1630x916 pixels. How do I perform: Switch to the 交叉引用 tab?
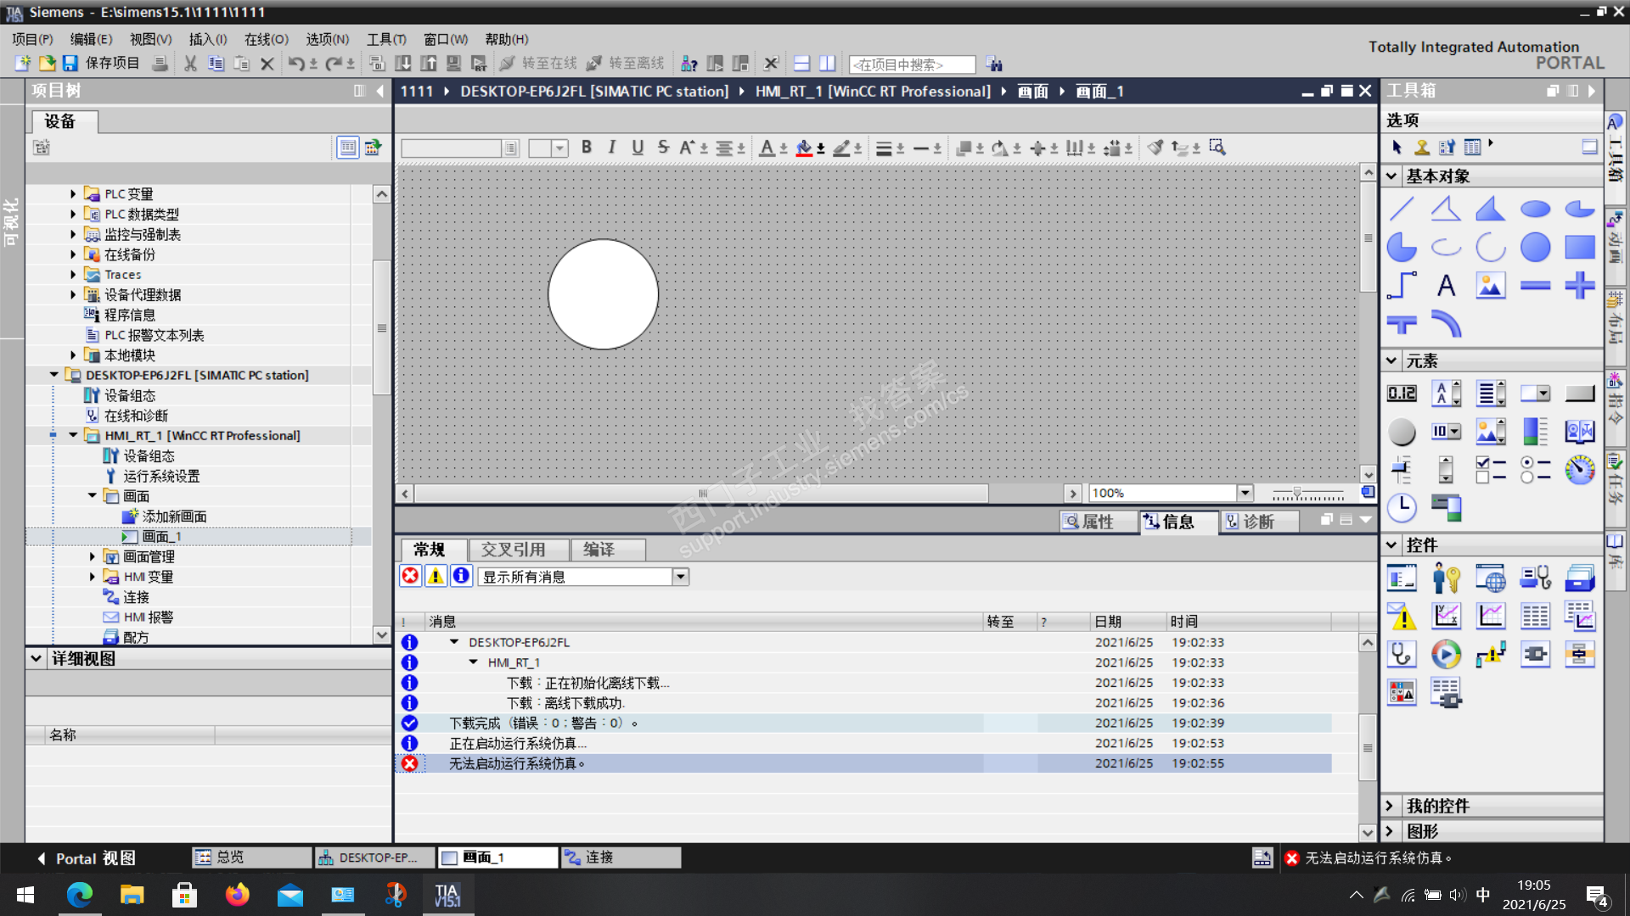coord(513,550)
